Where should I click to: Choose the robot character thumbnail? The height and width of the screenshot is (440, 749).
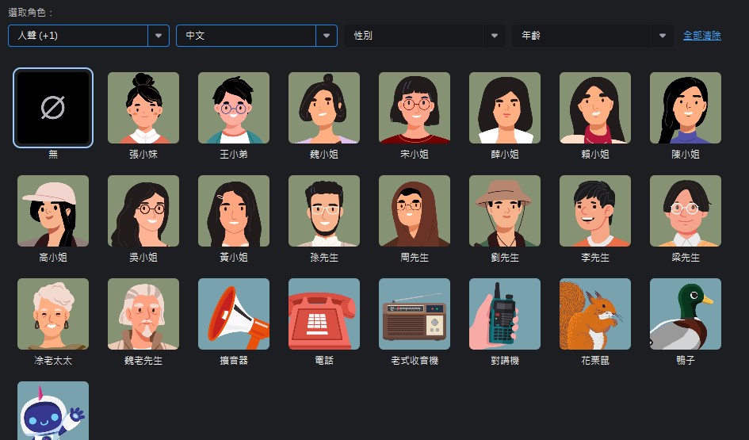point(53,411)
